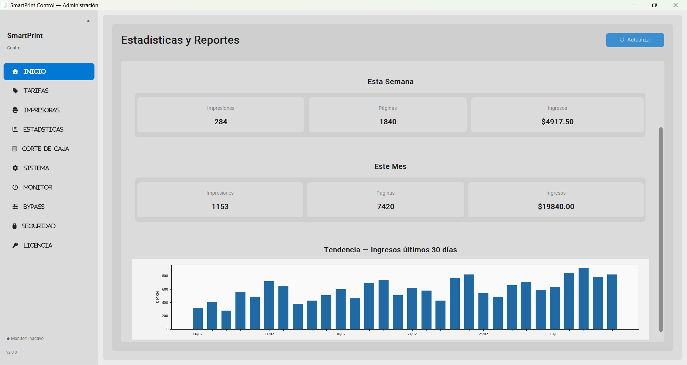The height and width of the screenshot is (365, 687).
Task: Click the gear icon for Sistema
Action: pyautogui.click(x=15, y=168)
